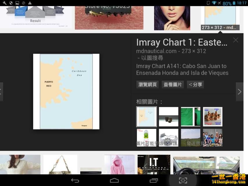Open the mdnautical.com source link
The image size is (248, 186).
point(156,51)
